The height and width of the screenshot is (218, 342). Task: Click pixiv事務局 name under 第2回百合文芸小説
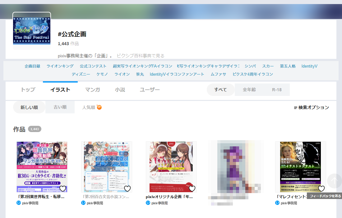pos(95,203)
